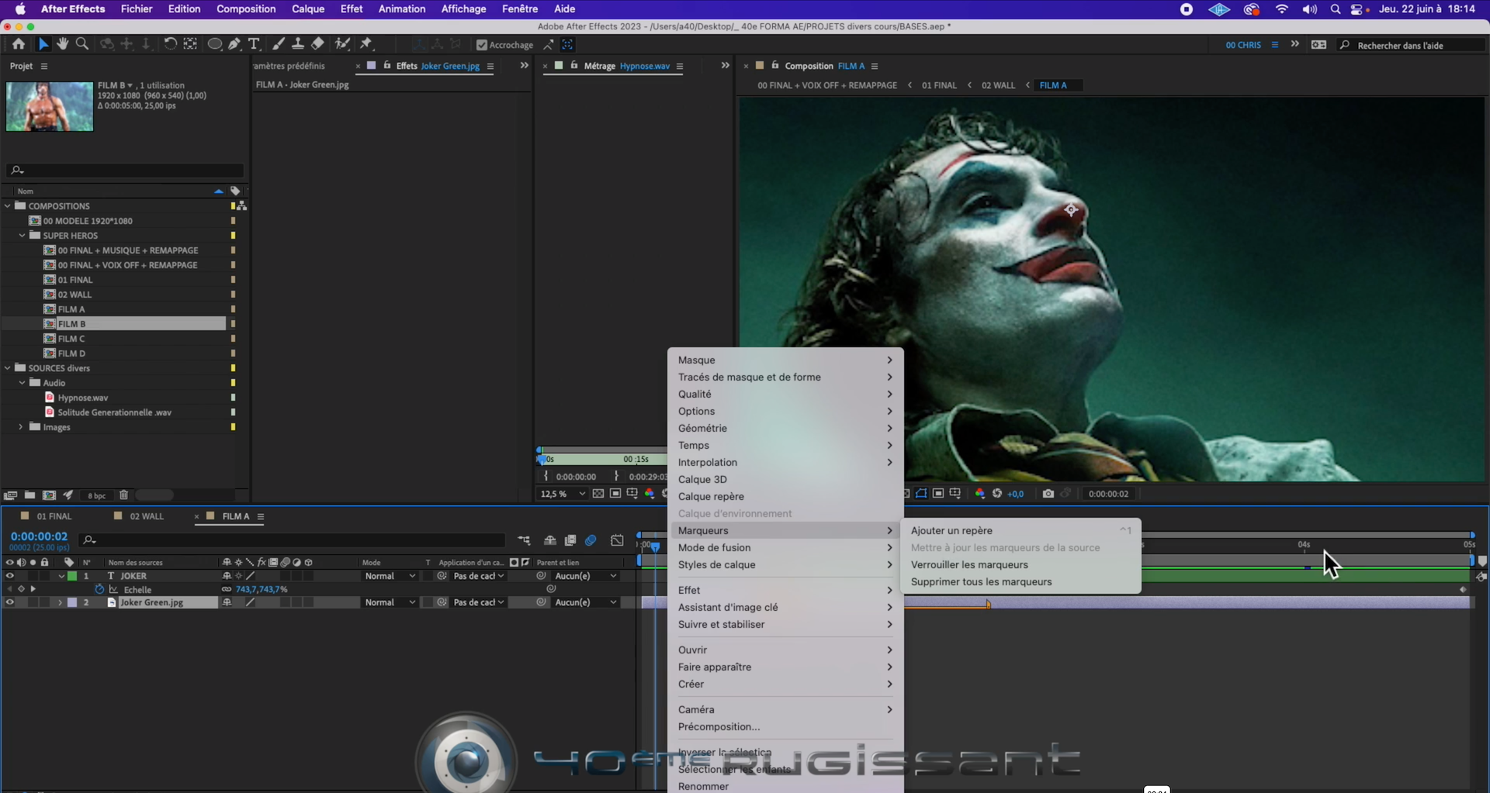This screenshot has height=793, width=1490.
Task: Select the Clone Stamp tool
Action: click(298, 44)
